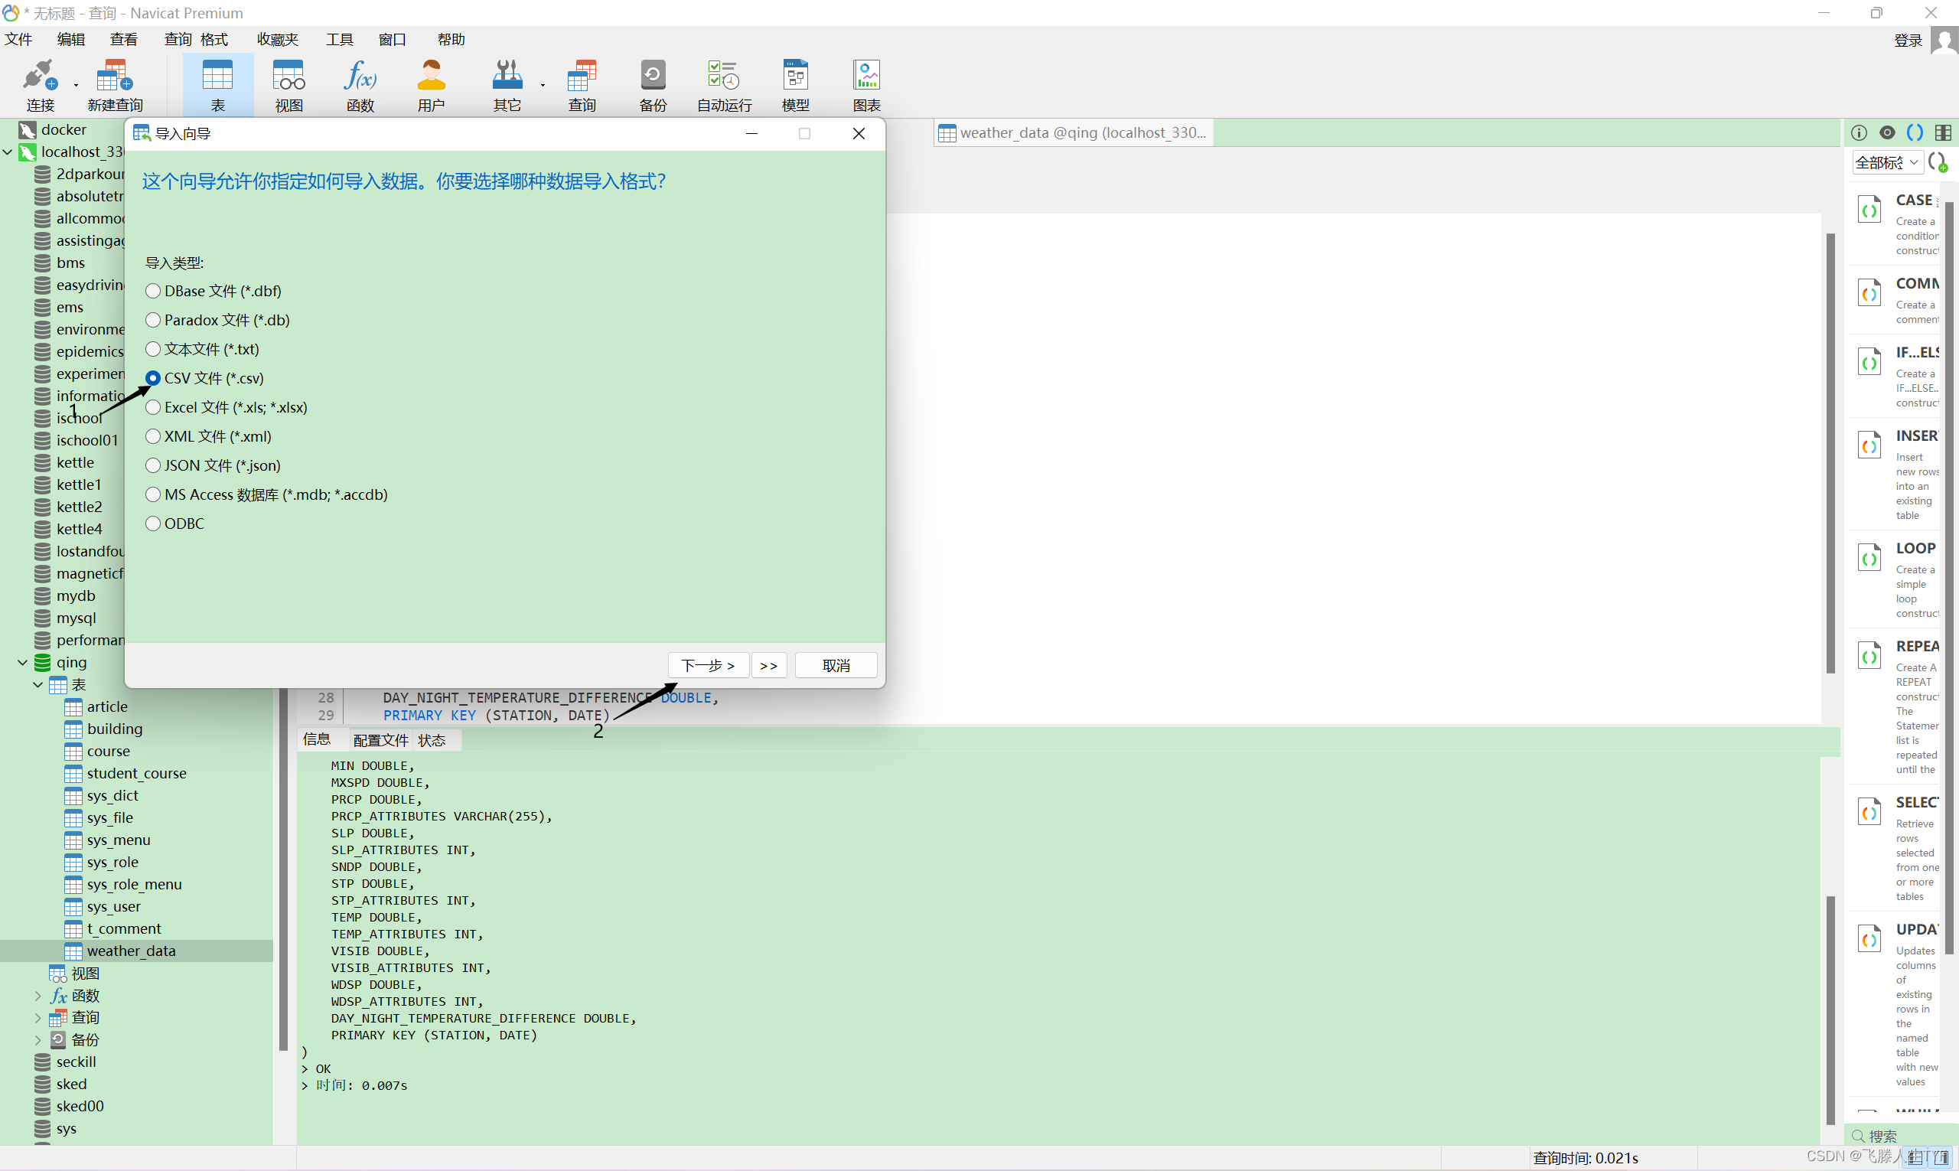Viewport: 1959px width, 1171px height.
Task: Click the 连接 (Connect) toolbar icon
Action: pos(37,86)
